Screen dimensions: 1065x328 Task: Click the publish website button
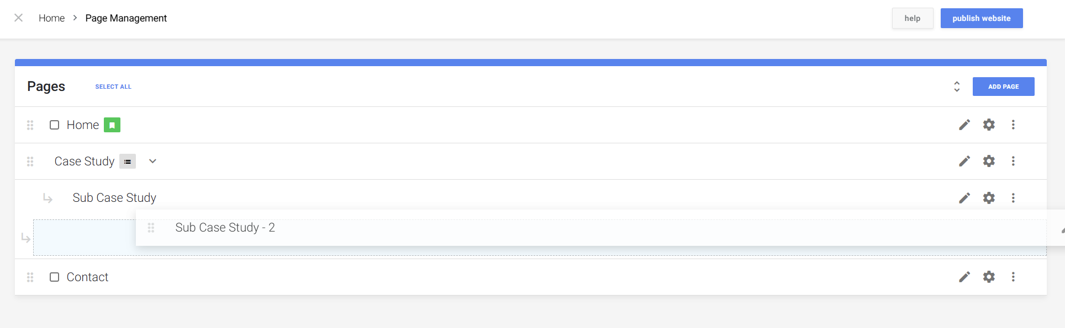(981, 18)
